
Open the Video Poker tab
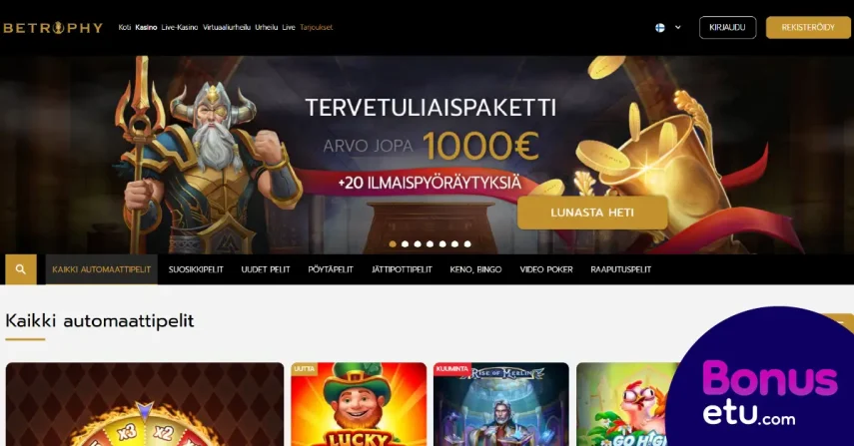point(546,269)
